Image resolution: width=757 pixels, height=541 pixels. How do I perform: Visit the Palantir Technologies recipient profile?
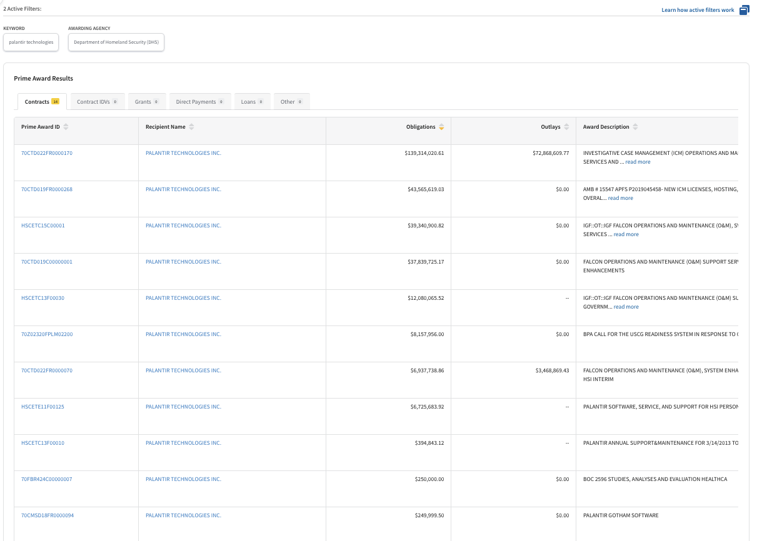[x=183, y=152]
